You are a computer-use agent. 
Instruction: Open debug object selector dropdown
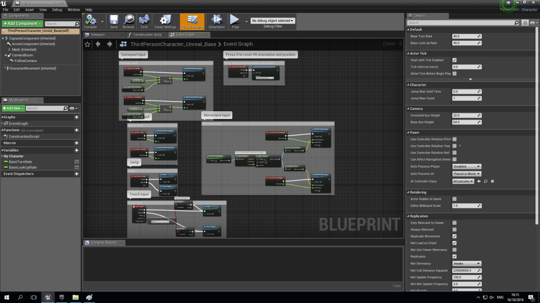pyautogui.click(x=273, y=21)
